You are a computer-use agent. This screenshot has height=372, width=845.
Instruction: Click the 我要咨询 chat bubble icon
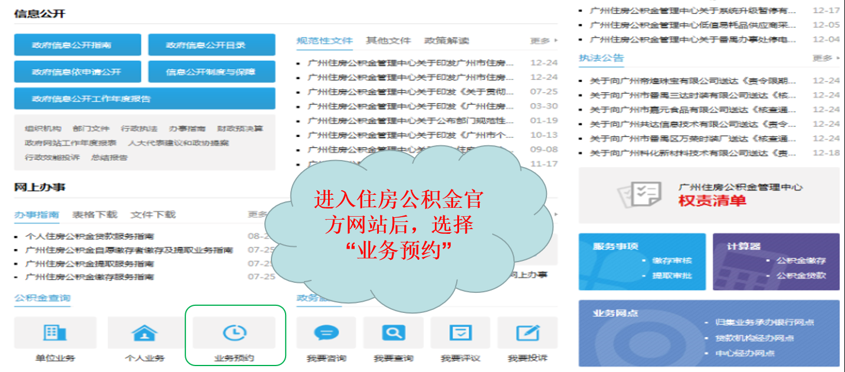click(x=326, y=333)
